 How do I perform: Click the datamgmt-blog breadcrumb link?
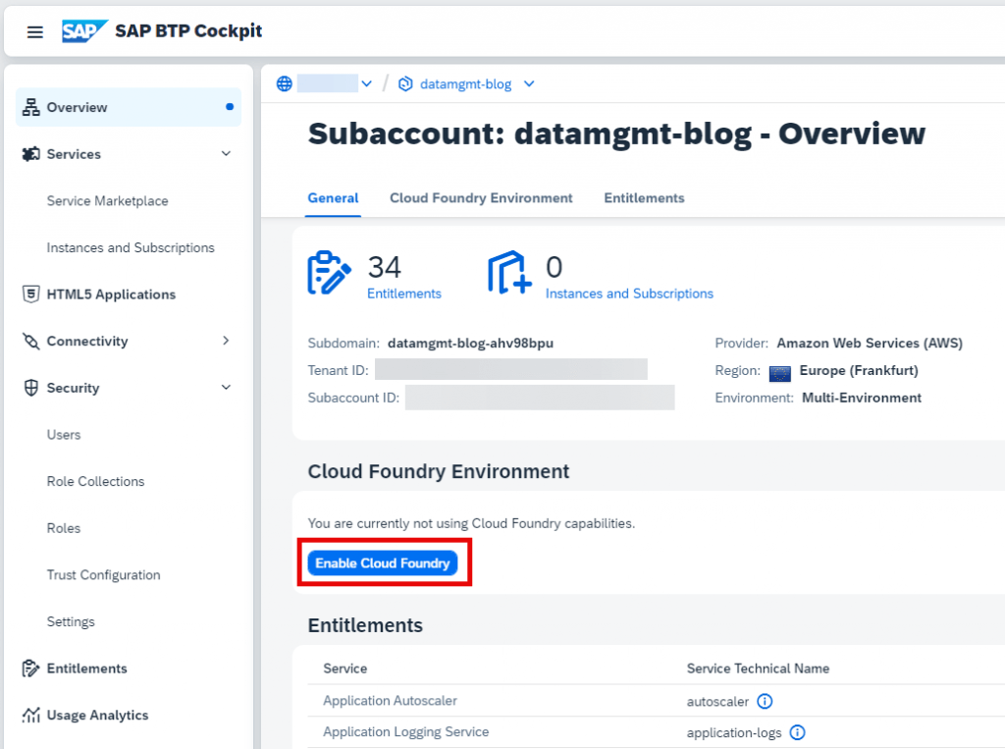(465, 84)
